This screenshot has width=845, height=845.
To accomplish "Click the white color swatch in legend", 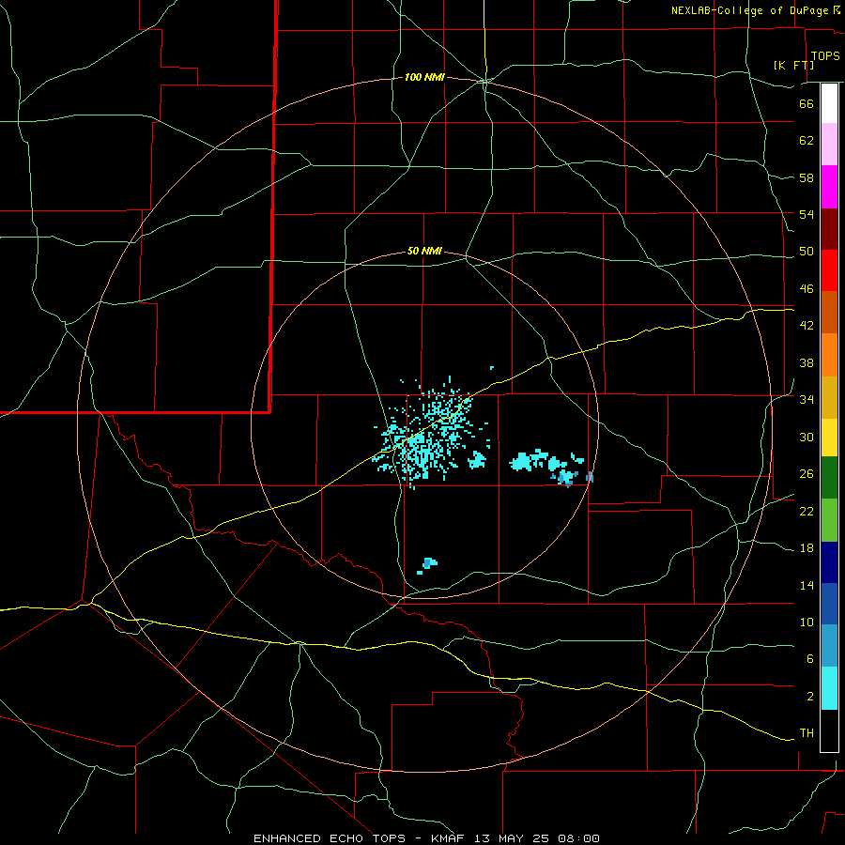I will [x=829, y=103].
